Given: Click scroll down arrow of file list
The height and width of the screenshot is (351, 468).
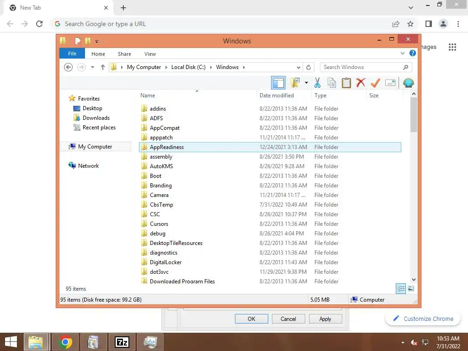Looking at the screenshot, I should (x=414, y=280).
